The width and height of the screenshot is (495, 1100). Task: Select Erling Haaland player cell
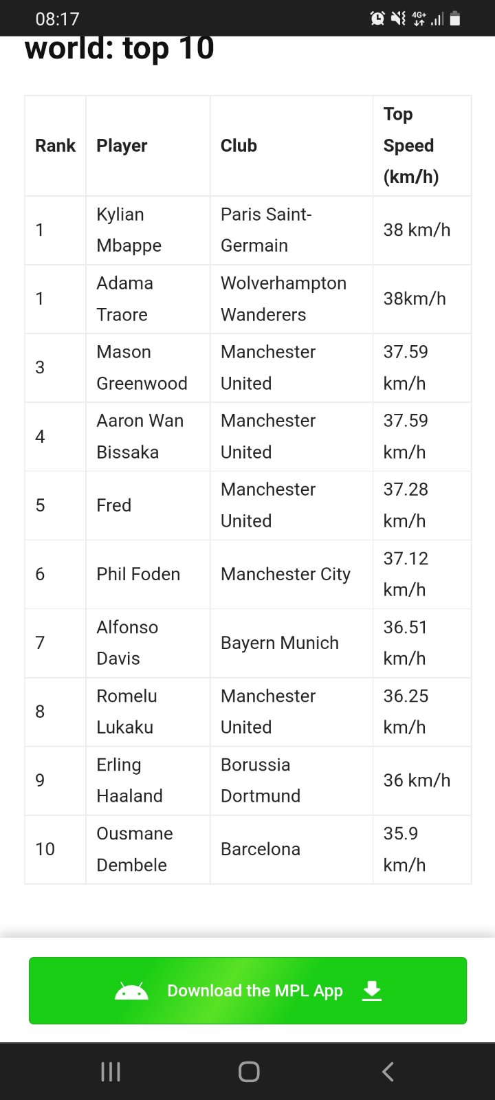[129, 780]
